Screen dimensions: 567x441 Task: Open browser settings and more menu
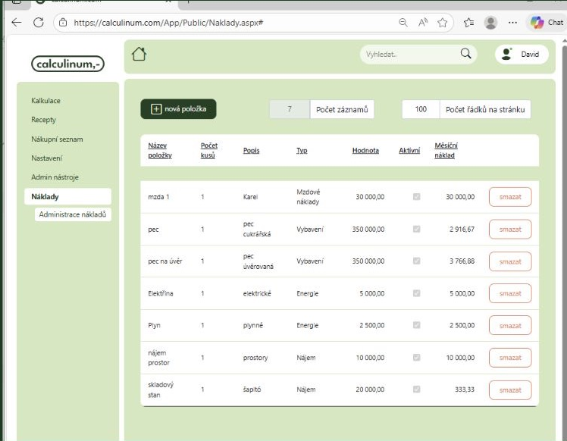(x=512, y=23)
